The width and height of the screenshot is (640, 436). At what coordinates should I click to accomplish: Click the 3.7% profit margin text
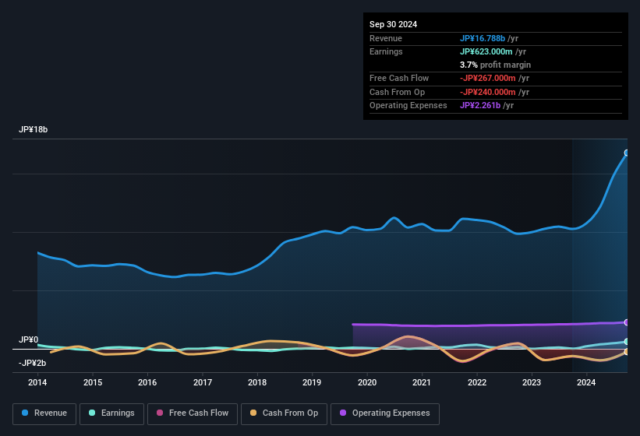pos(495,65)
